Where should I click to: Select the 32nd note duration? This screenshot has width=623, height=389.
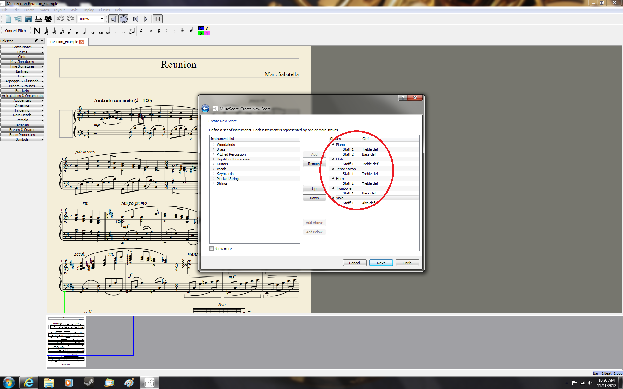(54, 31)
